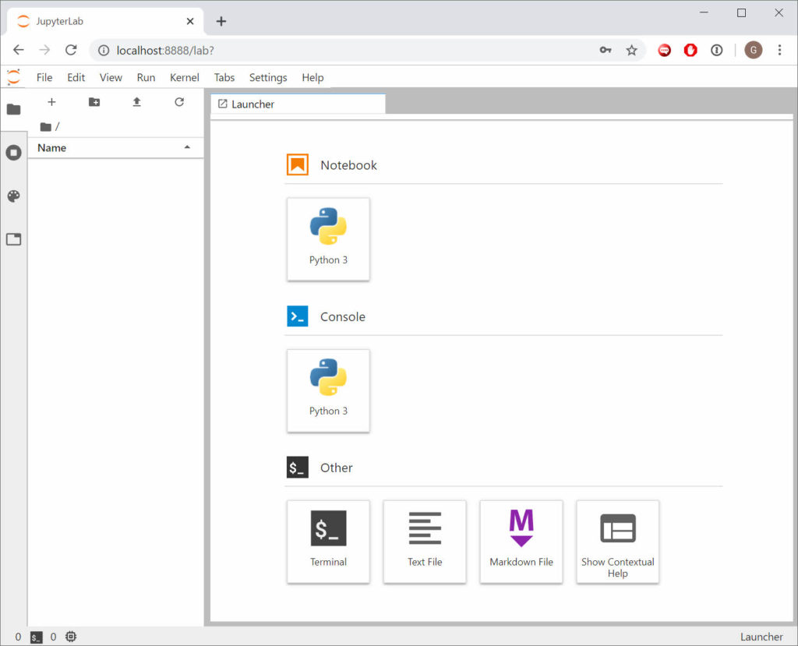The height and width of the screenshot is (646, 798).
Task: Open a new browser tab
Action: point(221,21)
